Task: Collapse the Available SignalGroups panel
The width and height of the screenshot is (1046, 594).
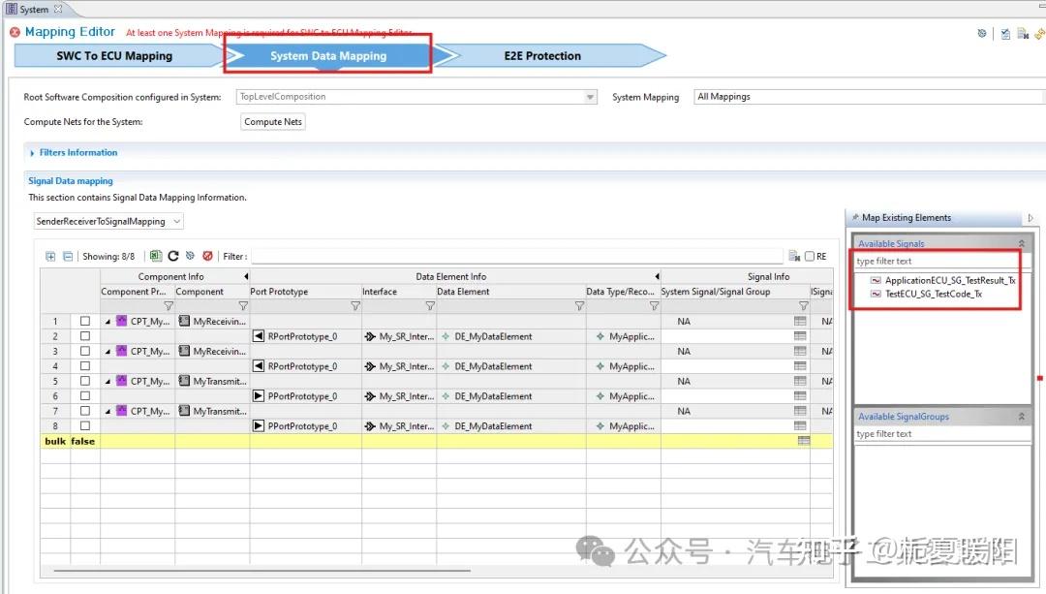Action: pos(1021,416)
